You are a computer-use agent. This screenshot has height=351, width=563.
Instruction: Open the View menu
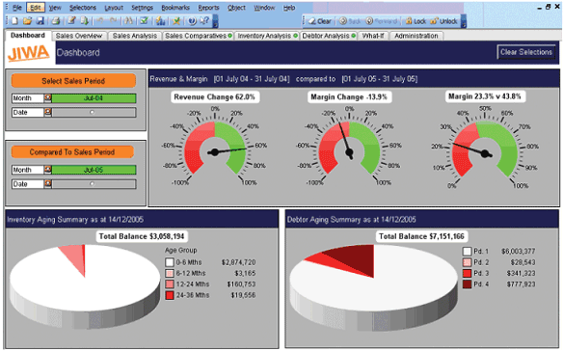click(55, 8)
